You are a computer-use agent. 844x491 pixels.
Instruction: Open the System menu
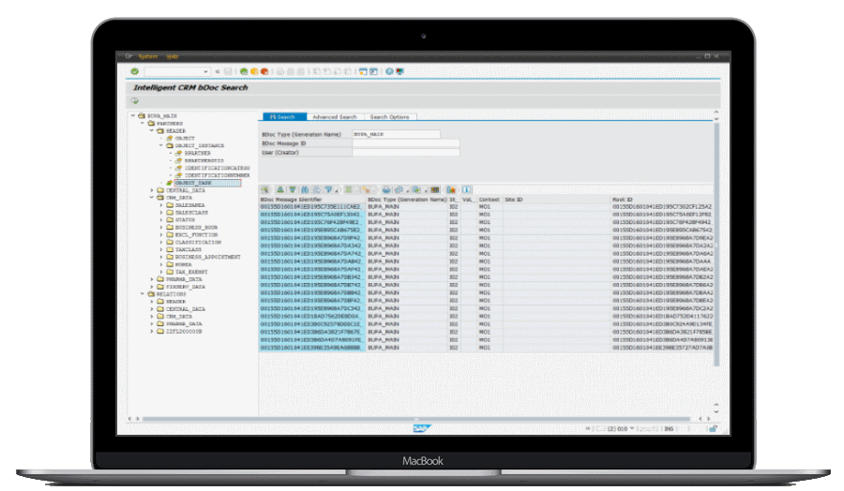pos(148,56)
